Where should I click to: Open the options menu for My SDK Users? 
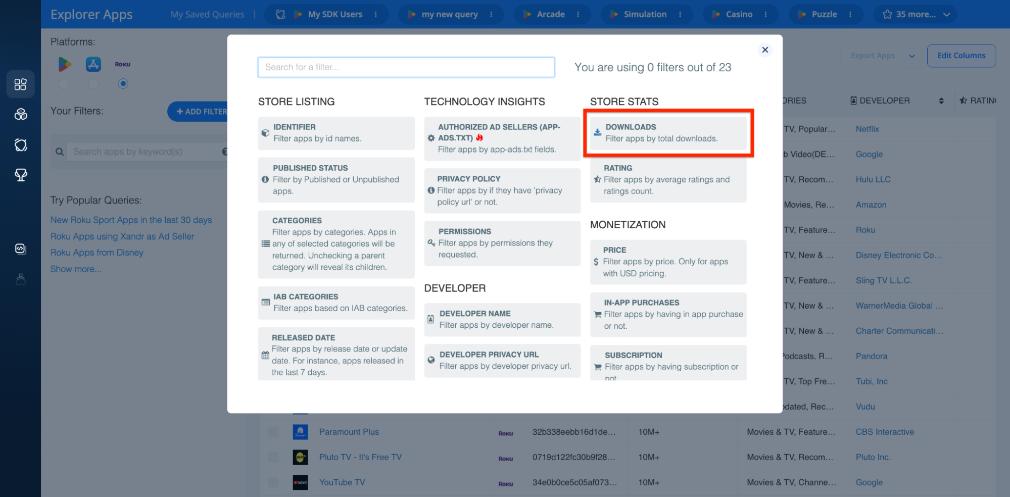click(x=376, y=14)
